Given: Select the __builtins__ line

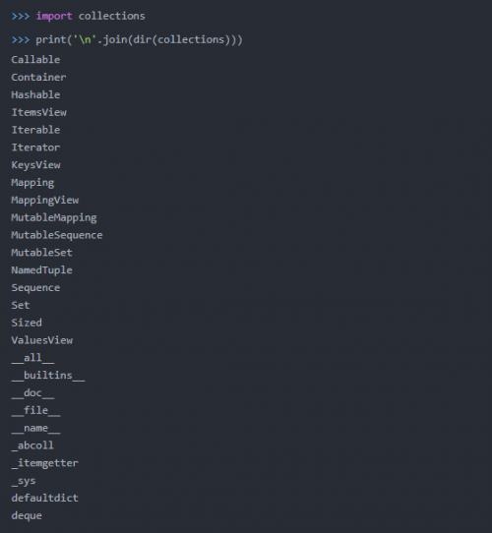Looking at the screenshot, I should [48, 376].
